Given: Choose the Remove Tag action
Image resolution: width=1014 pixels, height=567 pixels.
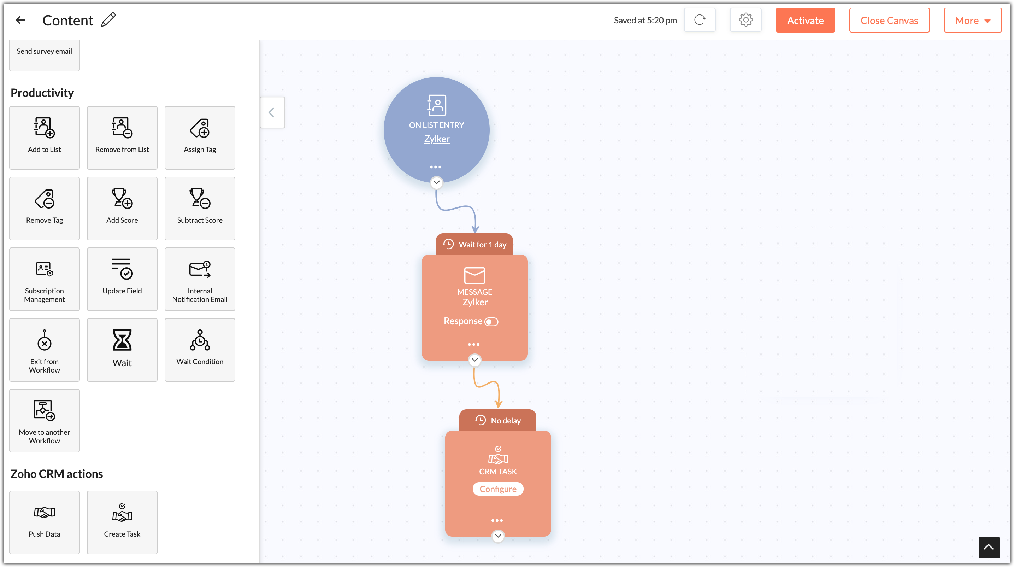Looking at the screenshot, I should point(45,208).
